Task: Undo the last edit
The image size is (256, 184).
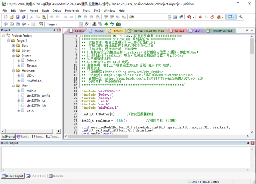Action: (52, 17)
